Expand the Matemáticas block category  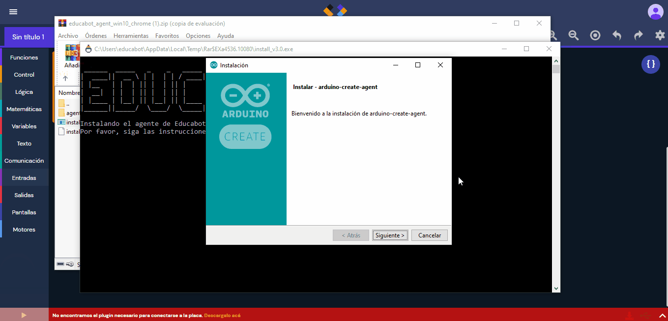pyautogui.click(x=24, y=109)
